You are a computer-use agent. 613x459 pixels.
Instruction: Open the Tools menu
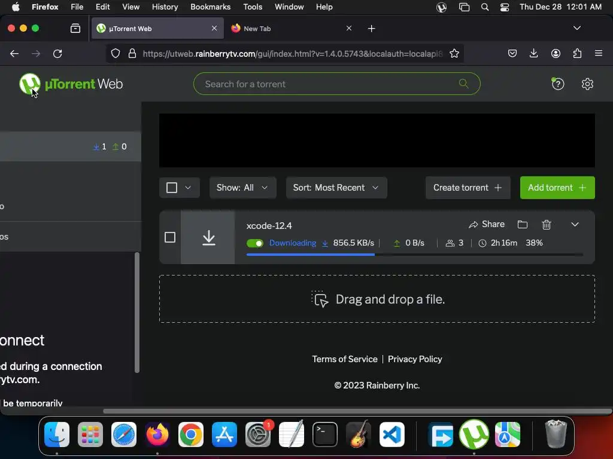pyautogui.click(x=253, y=7)
